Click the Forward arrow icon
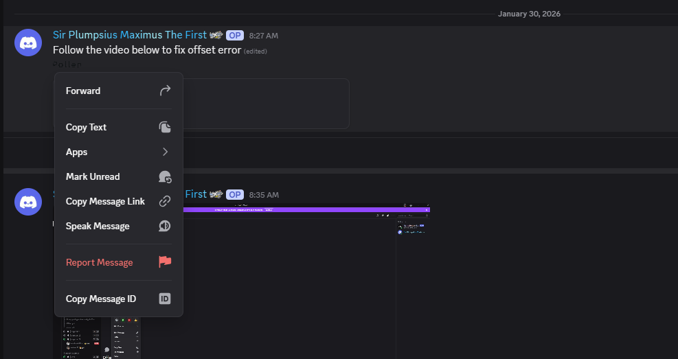Image resolution: width=678 pixels, height=359 pixels. tap(165, 91)
